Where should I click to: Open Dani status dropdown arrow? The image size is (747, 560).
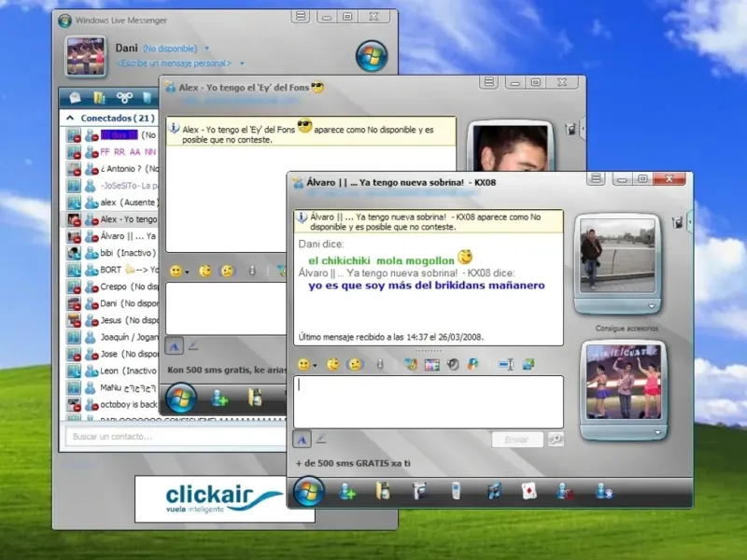pyautogui.click(x=206, y=49)
